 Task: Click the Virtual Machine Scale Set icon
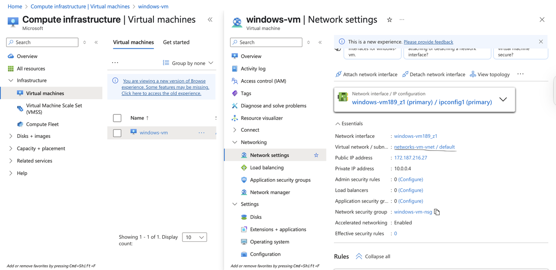20,109
